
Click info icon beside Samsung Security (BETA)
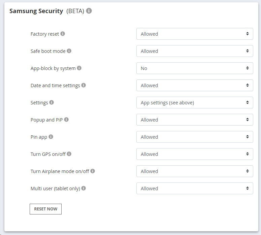[89, 11]
